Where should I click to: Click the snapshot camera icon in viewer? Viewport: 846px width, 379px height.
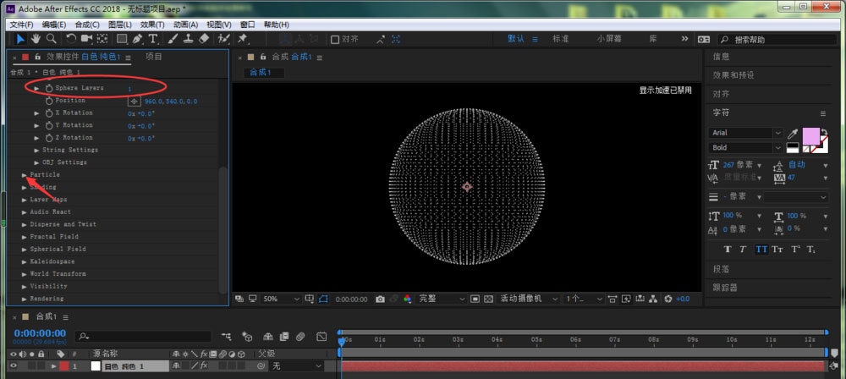tap(381, 299)
